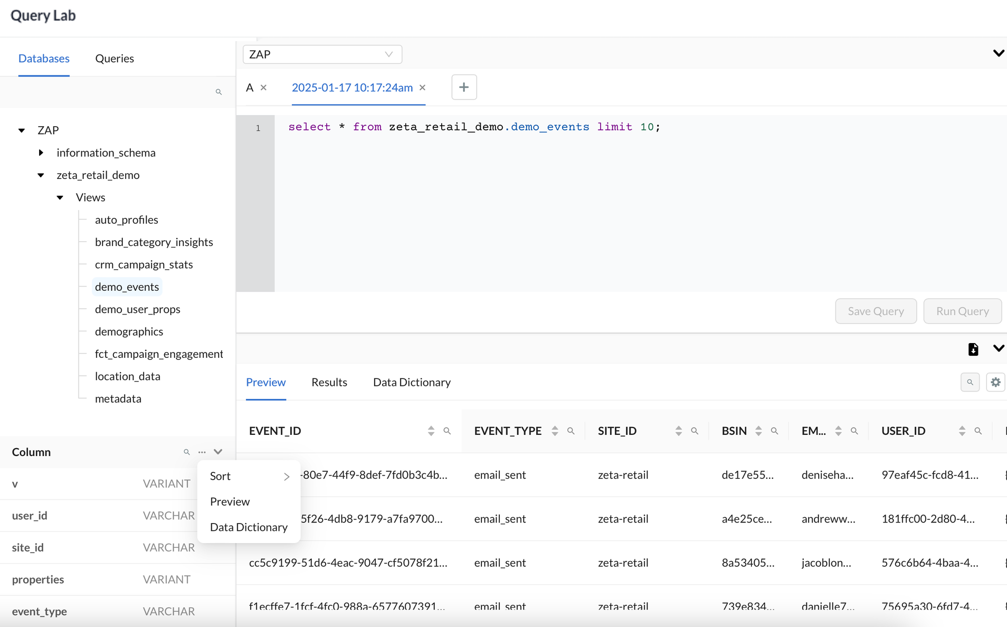This screenshot has width=1007, height=627.
Task: Close the 2025-01-17 query tab
Action: click(422, 88)
